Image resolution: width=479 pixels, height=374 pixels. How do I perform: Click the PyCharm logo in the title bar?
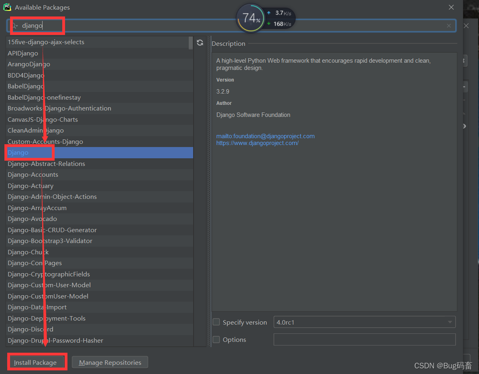(7, 7)
